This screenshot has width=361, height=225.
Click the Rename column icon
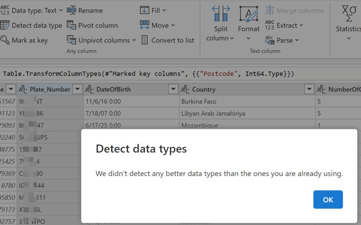click(72, 11)
